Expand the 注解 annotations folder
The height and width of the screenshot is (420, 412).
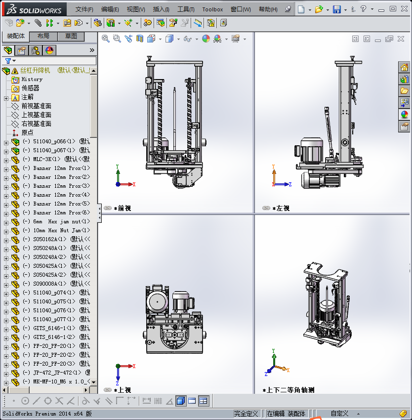pyautogui.click(x=6, y=97)
